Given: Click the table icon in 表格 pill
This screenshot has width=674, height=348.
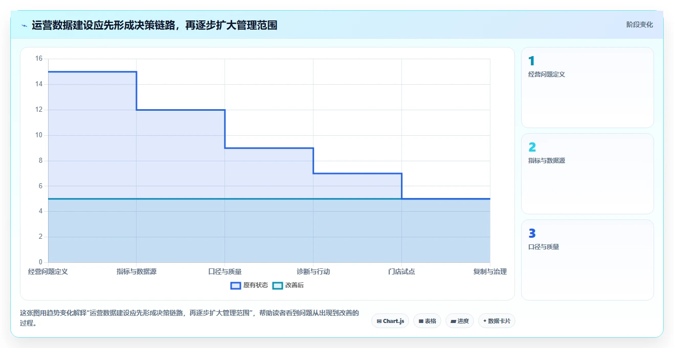Looking at the screenshot, I should [421, 321].
